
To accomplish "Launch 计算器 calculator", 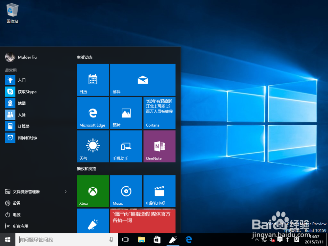I will point(38,126).
